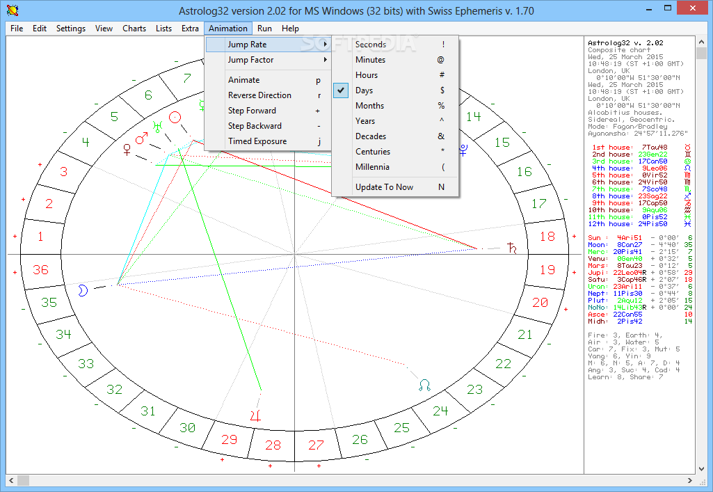The height and width of the screenshot is (492, 713).
Task: Click the horizontal scrollbar left arrow
Action: (11, 480)
